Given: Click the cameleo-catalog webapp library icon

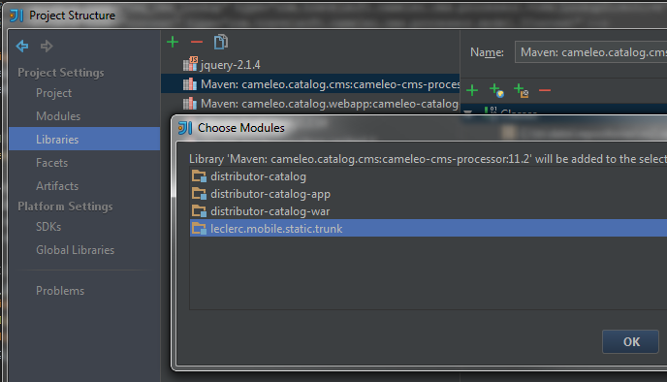Looking at the screenshot, I should [x=190, y=104].
